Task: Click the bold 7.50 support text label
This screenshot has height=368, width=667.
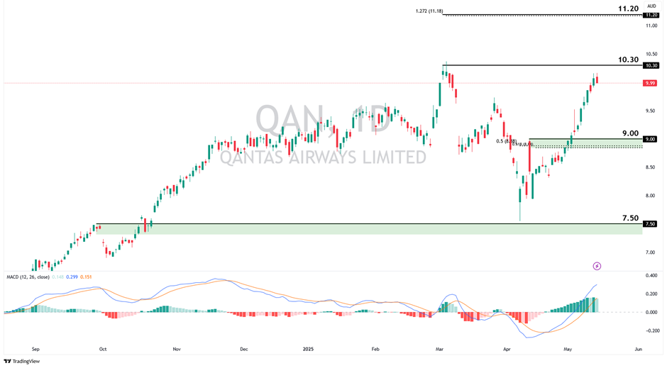Action: coord(629,218)
